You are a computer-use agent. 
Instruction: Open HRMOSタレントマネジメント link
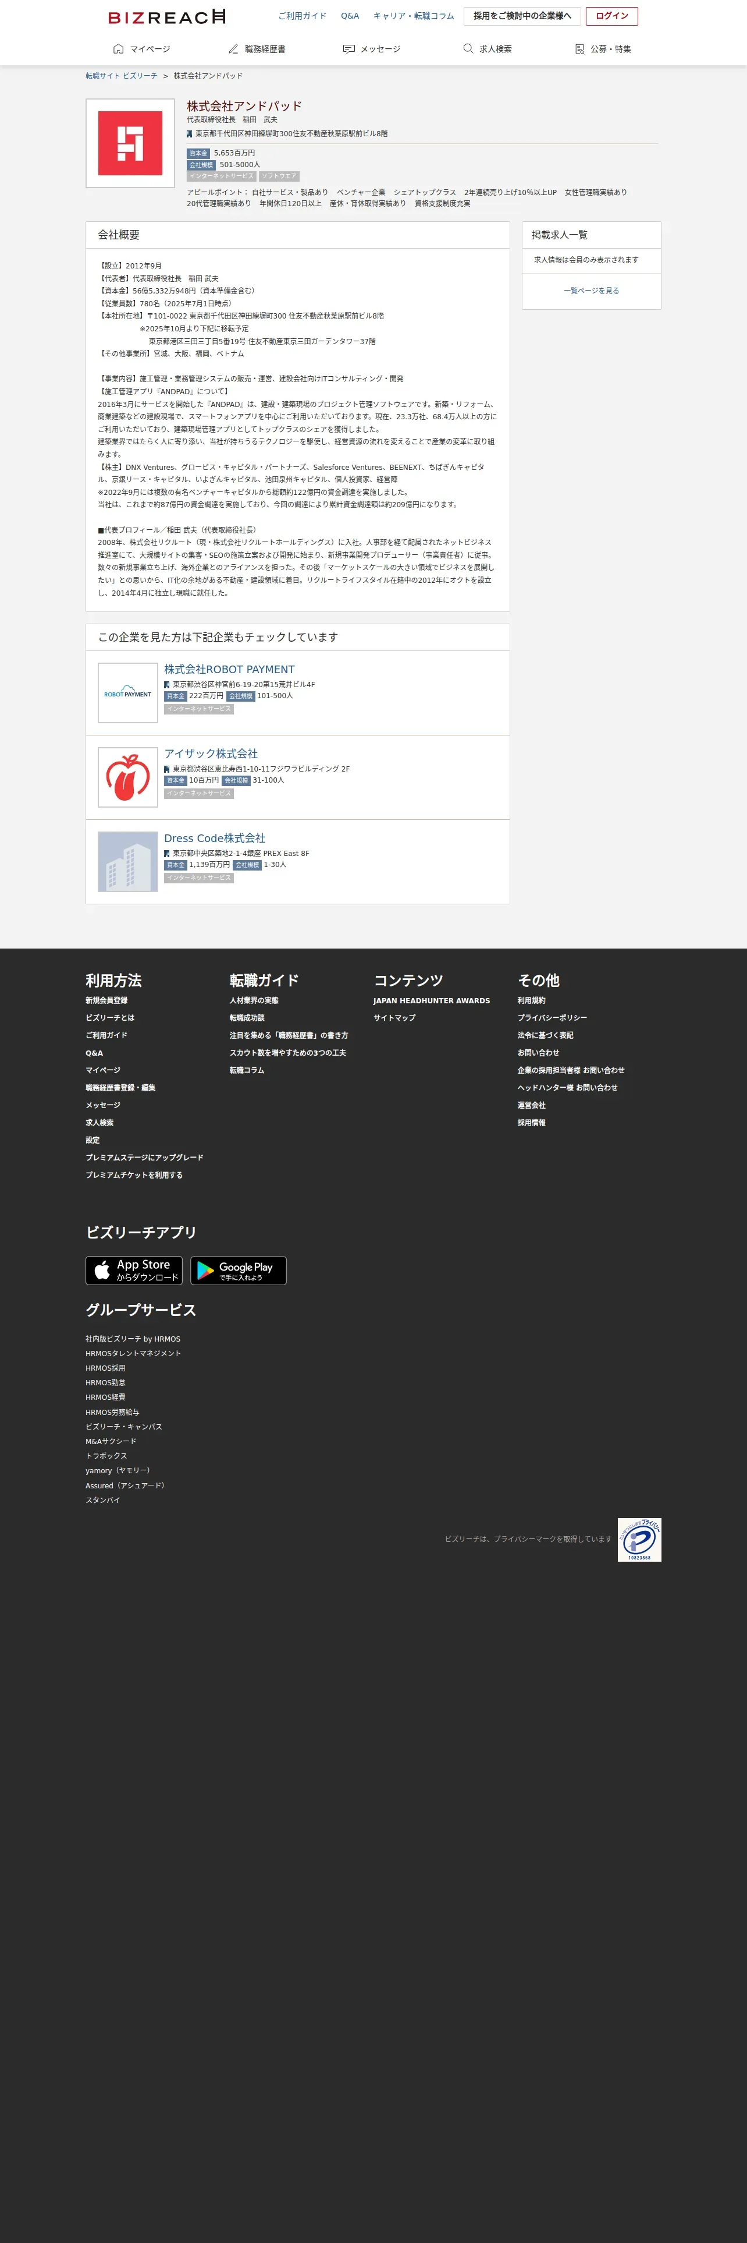click(x=133, y=1353)
